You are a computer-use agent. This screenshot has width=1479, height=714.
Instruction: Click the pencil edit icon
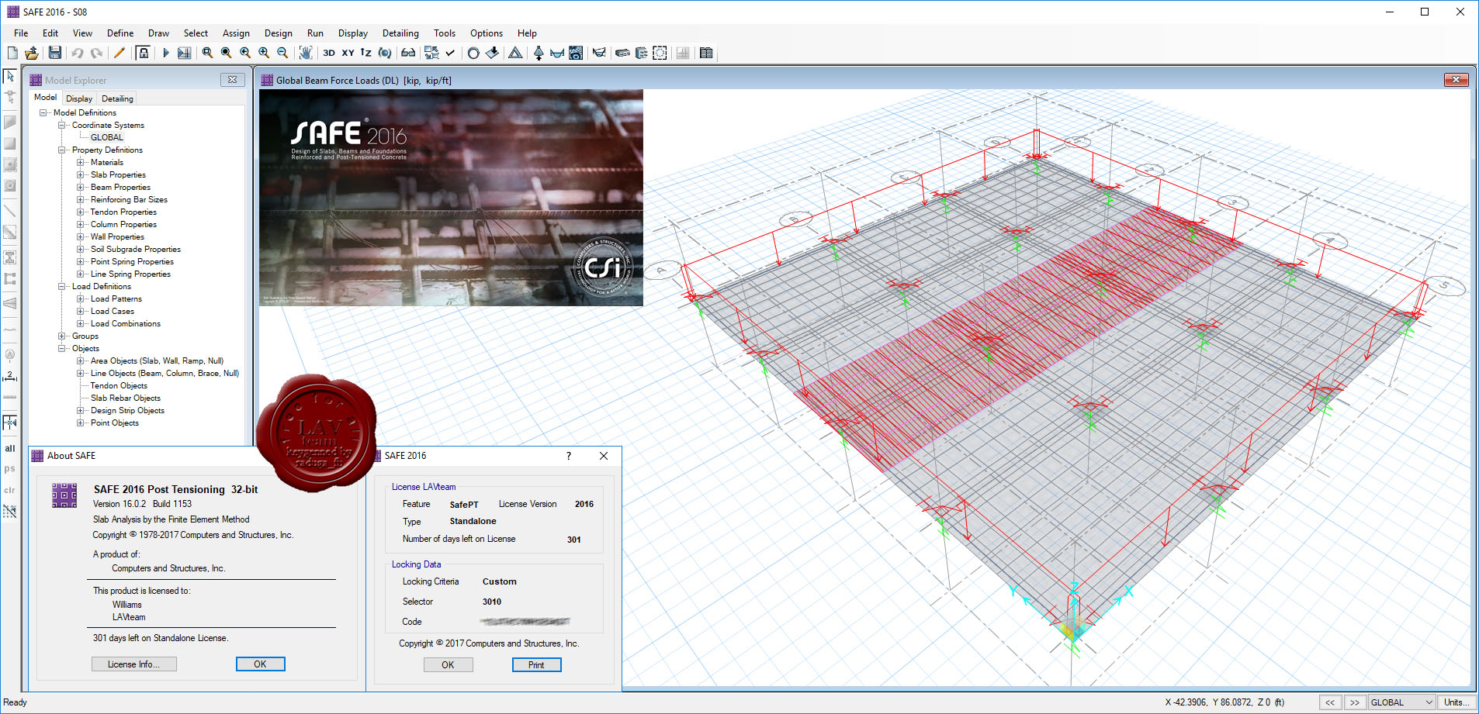119,53
